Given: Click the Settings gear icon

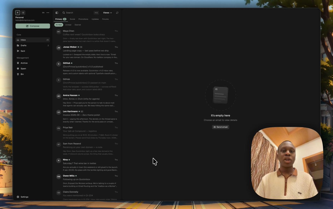Looking at the screenshot, I should click(18, 197).
